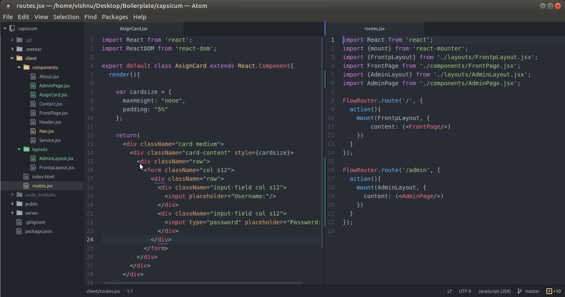Viewport: 565px width, 297px height.
Task: Open the Help menu
Action: point(139,17)
